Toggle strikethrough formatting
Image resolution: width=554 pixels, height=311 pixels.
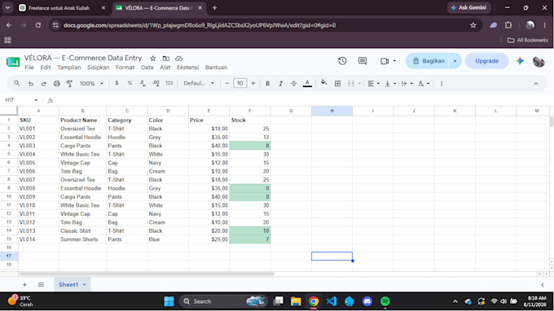click(x=293, y=84)
